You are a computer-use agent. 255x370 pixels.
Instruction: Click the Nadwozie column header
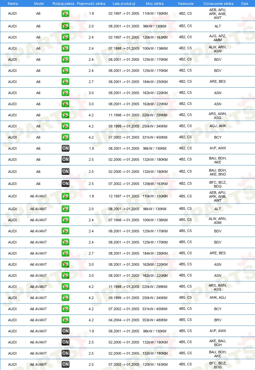pos(186,4)
